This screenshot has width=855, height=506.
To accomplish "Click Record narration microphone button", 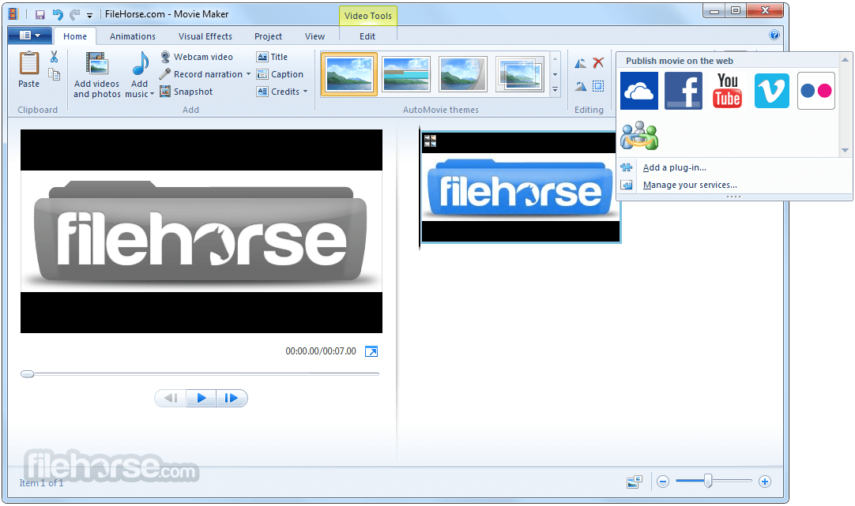I will 202,74.
